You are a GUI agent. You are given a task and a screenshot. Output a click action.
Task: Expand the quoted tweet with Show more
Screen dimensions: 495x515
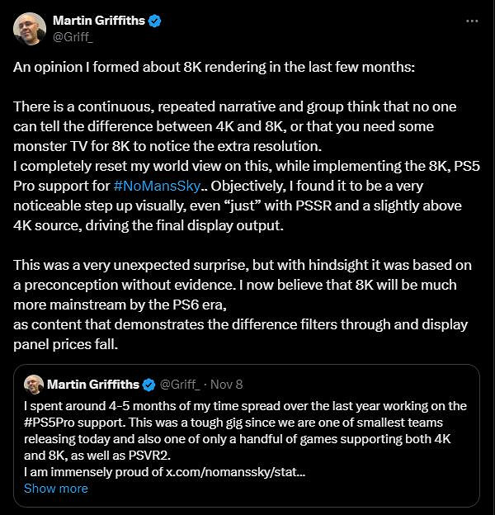(x=55, y=488)
